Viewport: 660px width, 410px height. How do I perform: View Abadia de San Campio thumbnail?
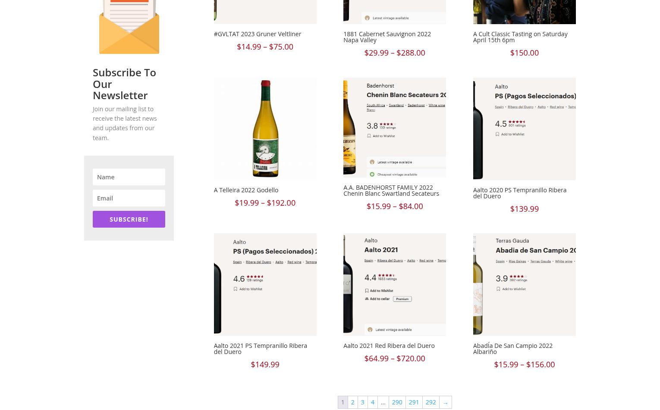[x=524, y=285]
